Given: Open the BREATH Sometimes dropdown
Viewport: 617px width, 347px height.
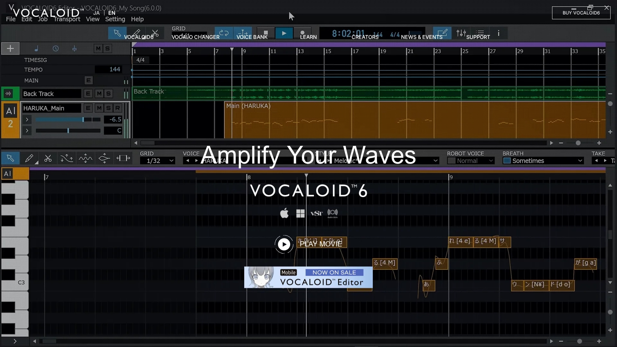Looking at the screenshot, I should click(x=543, y=161).
